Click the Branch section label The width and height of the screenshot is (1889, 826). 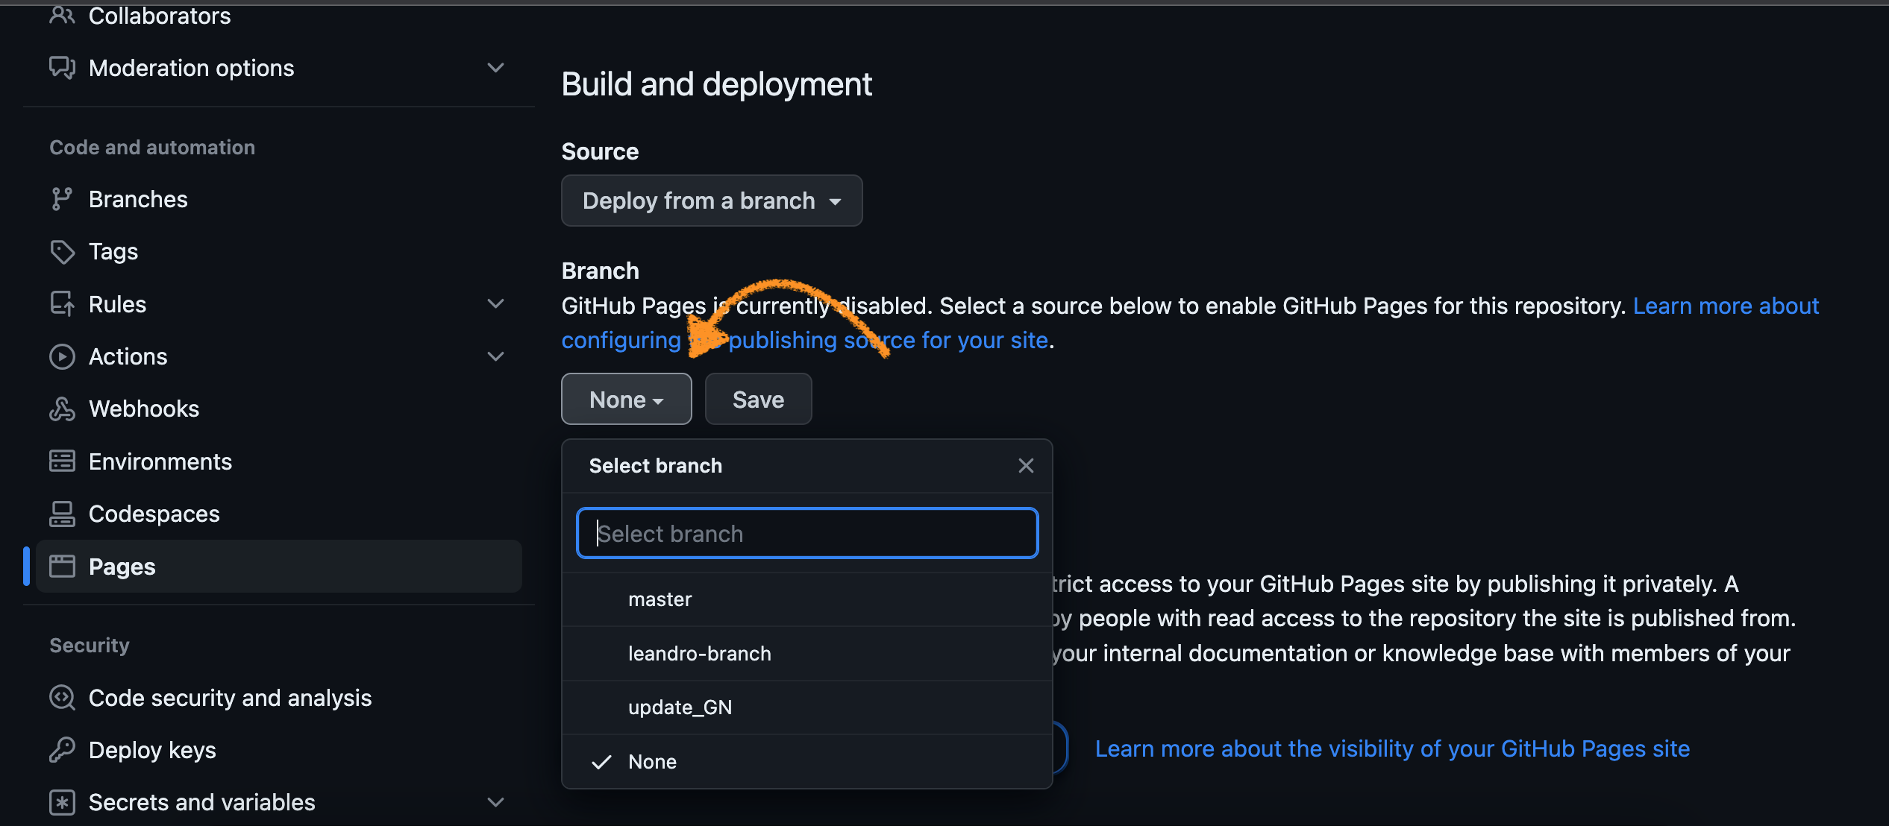600,271
